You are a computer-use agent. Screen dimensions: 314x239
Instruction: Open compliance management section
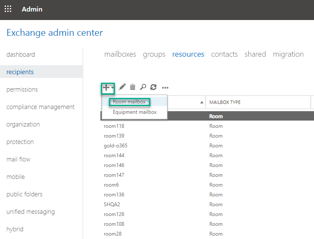click(41, 107)
